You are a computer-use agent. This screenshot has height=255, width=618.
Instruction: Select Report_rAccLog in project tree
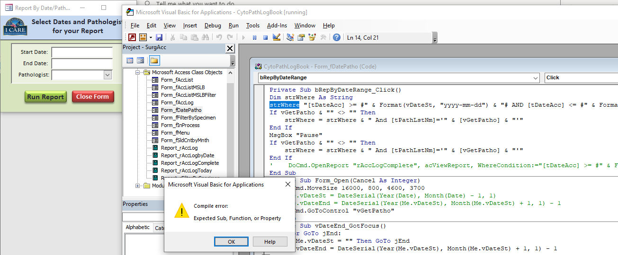(x=179, y=148)
